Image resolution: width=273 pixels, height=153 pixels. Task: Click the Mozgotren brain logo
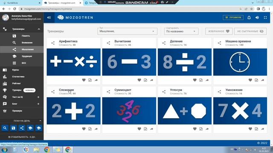coord(61,17)
